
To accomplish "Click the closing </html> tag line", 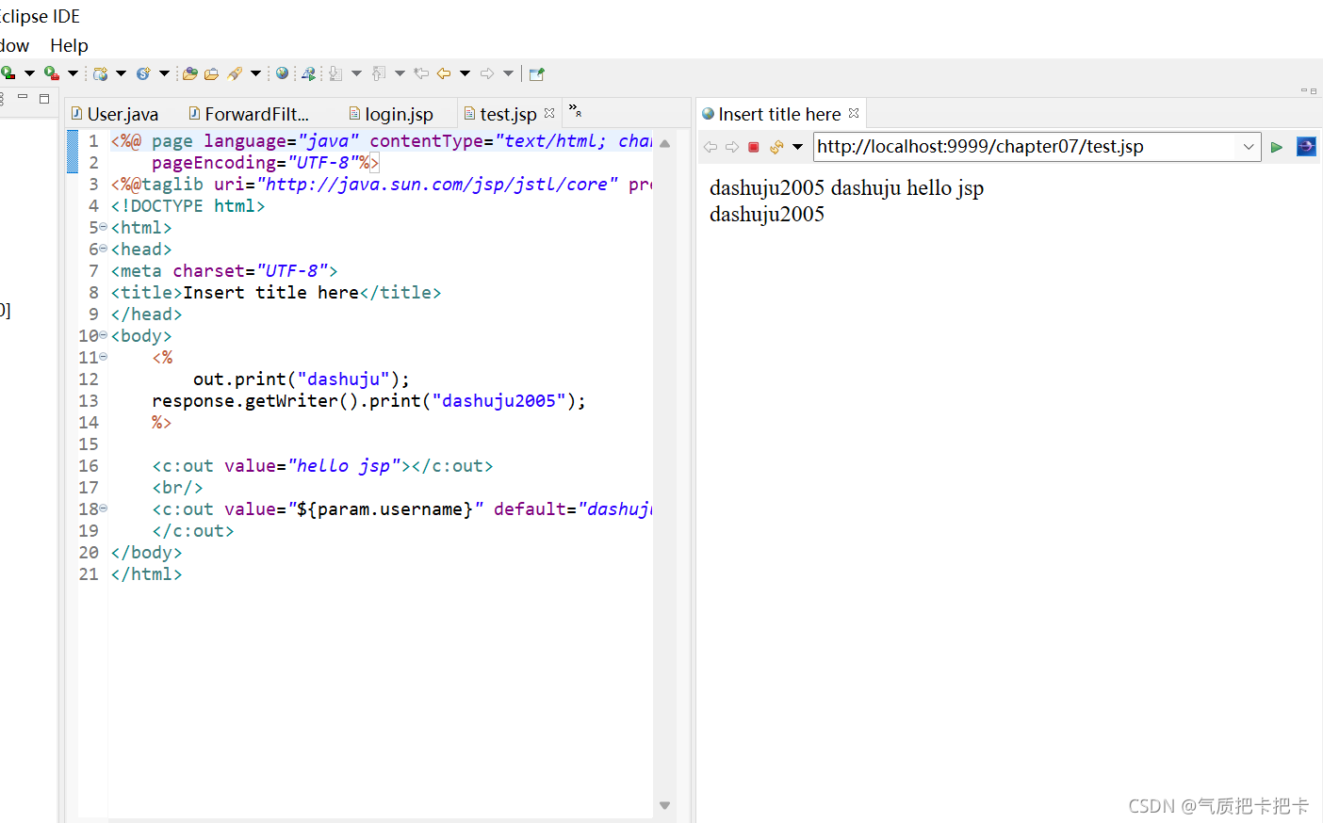I will click(146, 573).
